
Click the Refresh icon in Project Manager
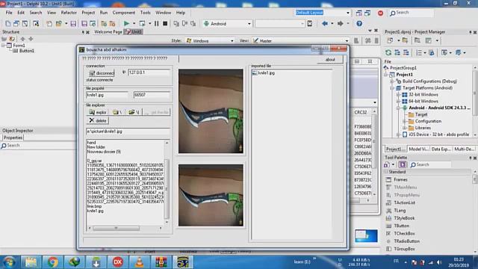[x=388, y=53]
